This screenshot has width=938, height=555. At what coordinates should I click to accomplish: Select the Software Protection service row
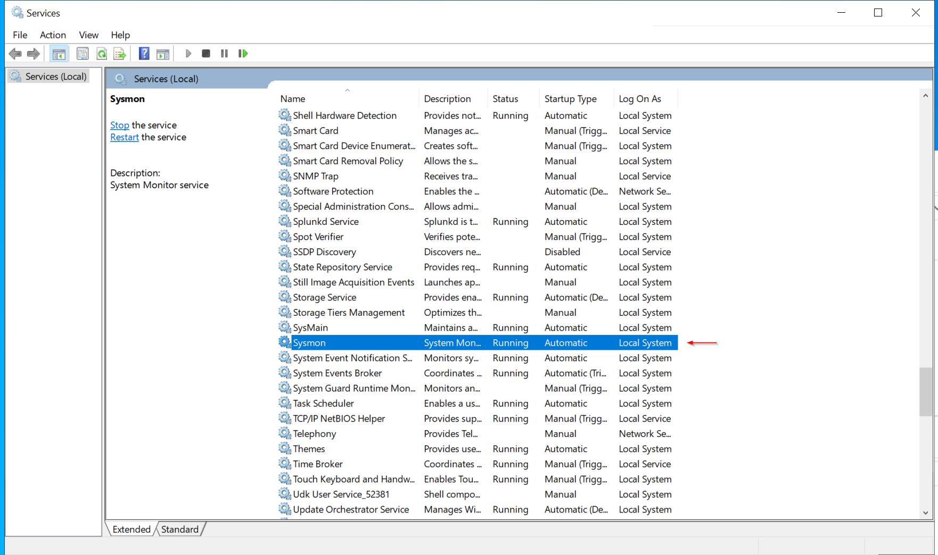coord(478,191)
